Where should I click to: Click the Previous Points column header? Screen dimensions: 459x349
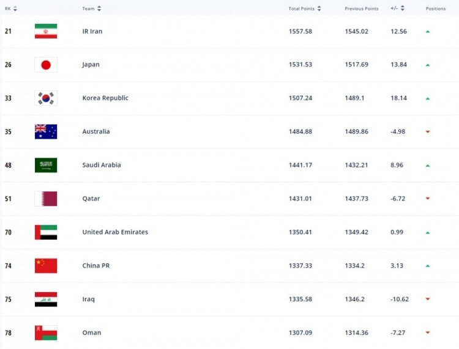(x=361, y=9)
